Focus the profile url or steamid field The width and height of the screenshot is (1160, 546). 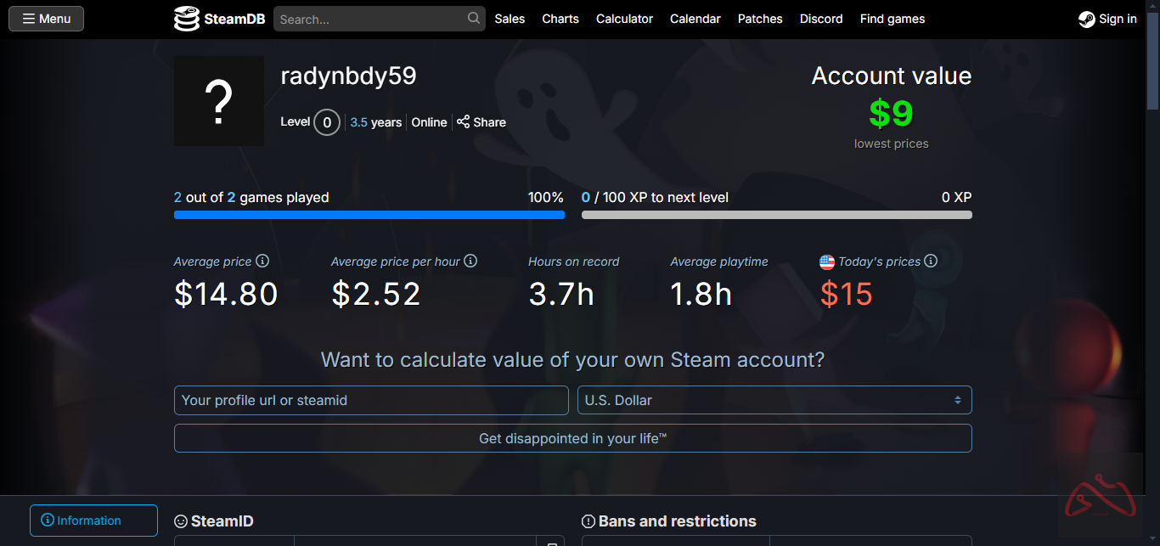[x=371, y=401]
